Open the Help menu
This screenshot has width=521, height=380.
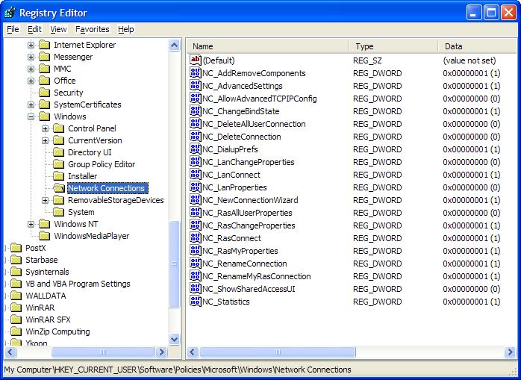(x=126, y=29)
